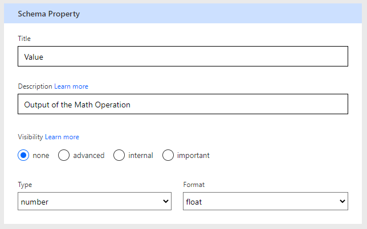
Task: Select the none visibility radio button
Action: click(x=23, y=155)
